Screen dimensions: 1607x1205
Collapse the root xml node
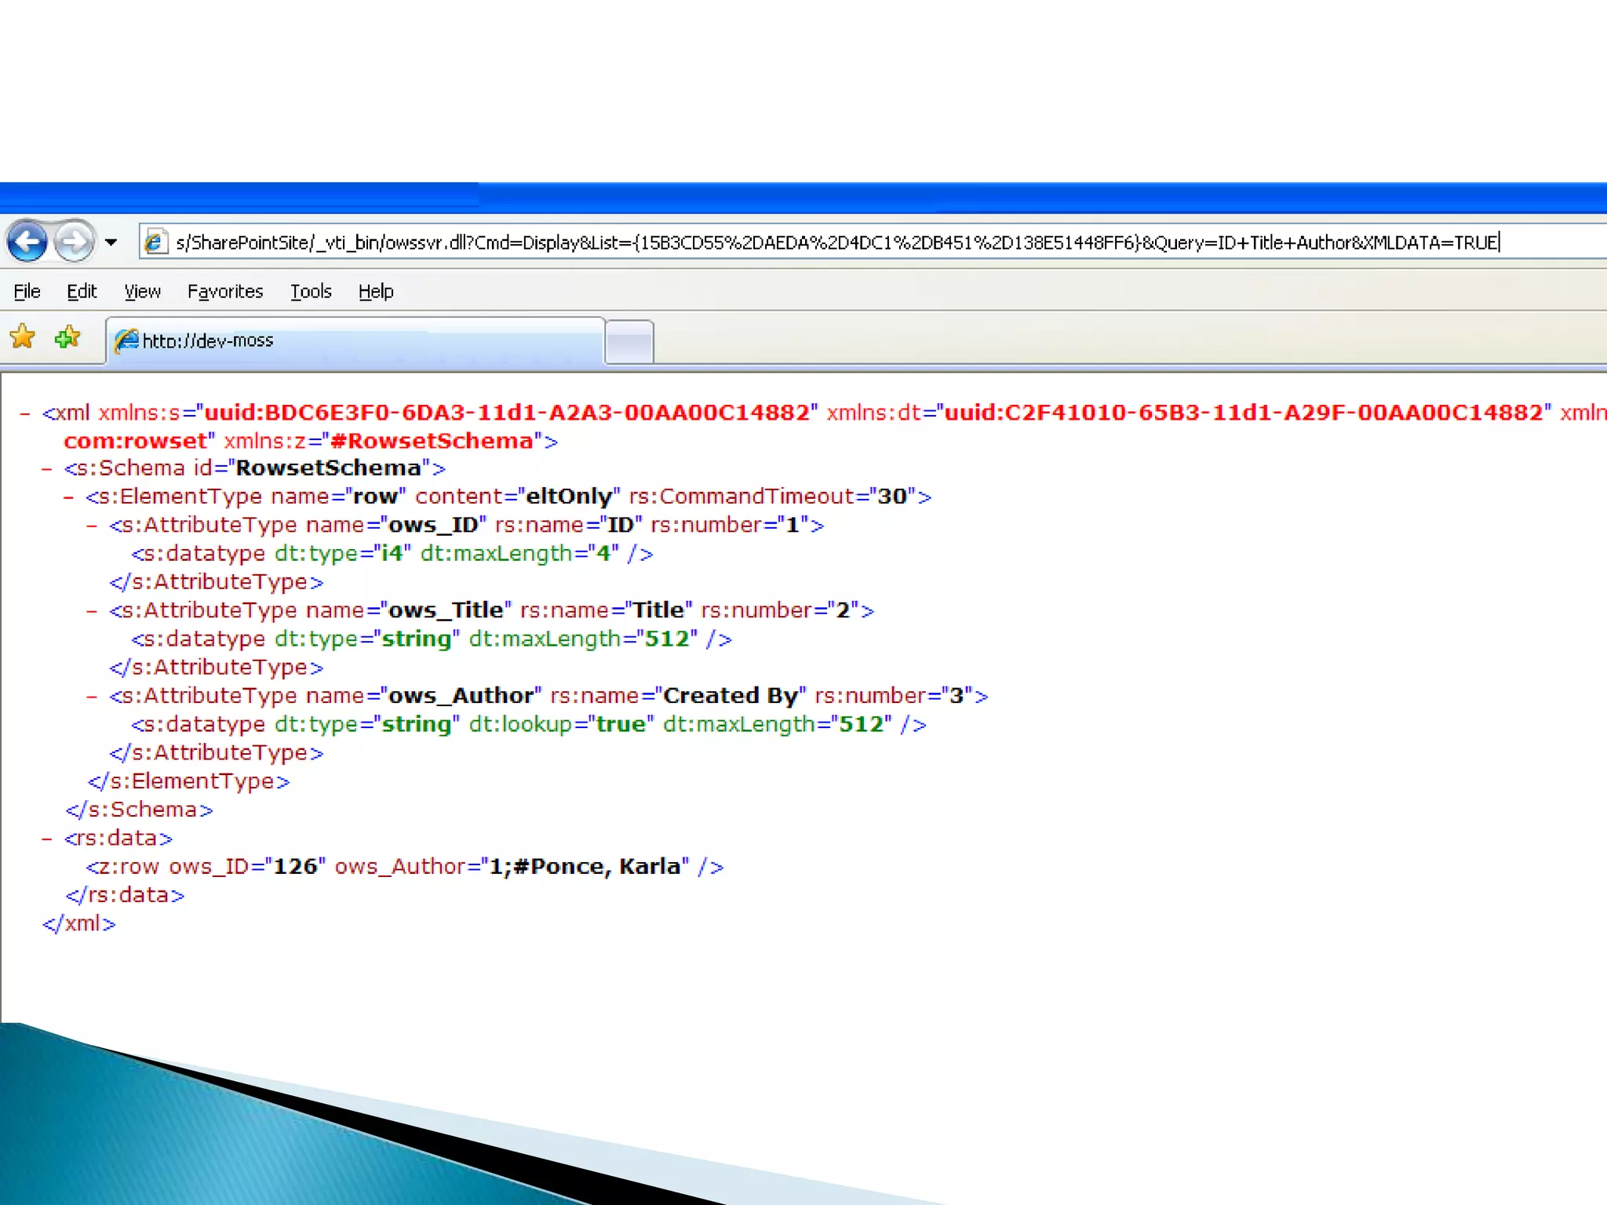[x=25, y=413]
